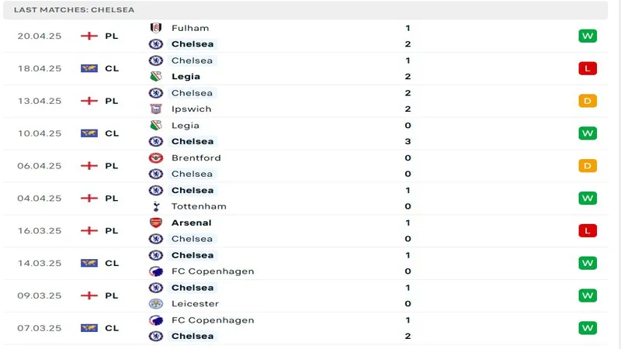Image resolution: width=621 pixels, height=349 pixels.
Task: Click FC Copenhagen crest in 14.03.25 match
Action: pyautogui.click(x=156, y=271)
